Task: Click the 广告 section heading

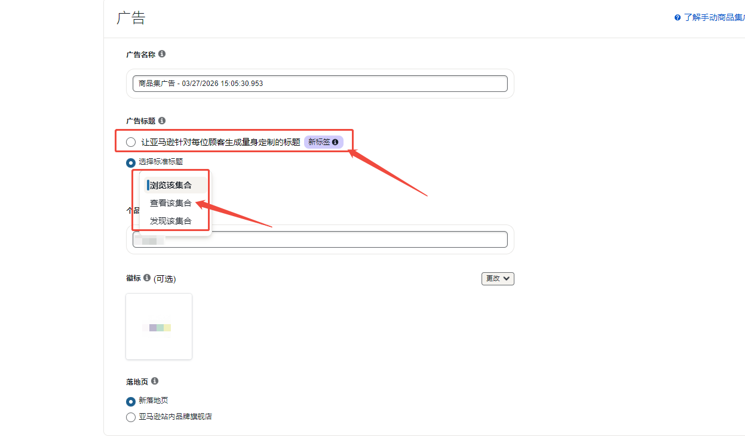Action: 131,18
